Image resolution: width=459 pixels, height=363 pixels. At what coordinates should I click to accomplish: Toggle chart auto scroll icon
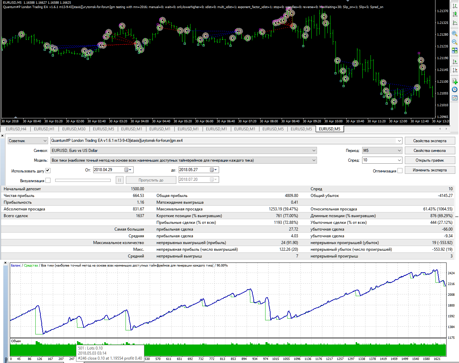coord(455,62)
